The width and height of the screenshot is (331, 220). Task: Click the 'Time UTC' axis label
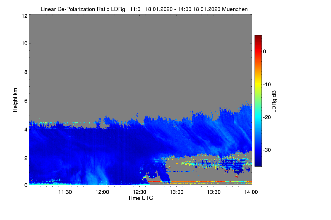pyautogui.click(x=140, y=198)
